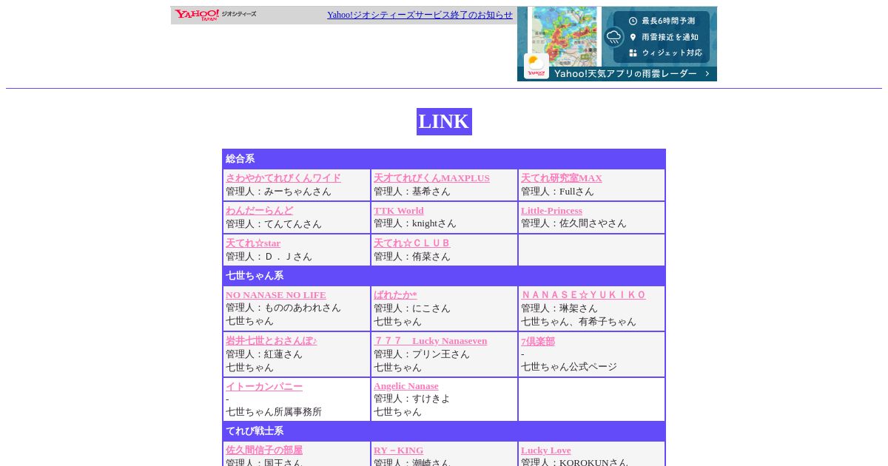Click the text 管理人：佐久間さやさん
888x466 pixels.
[x=573, y=223]
